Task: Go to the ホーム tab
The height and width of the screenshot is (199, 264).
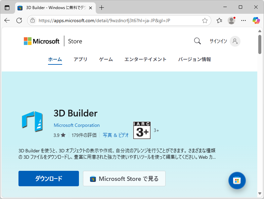Action: click(x=55, y=59)
